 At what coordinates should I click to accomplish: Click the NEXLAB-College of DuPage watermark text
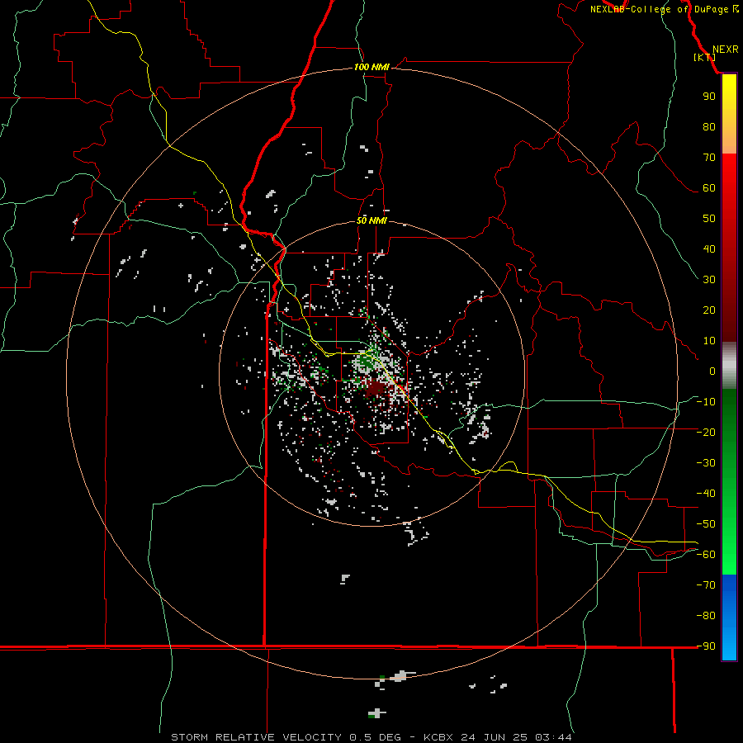point(664,9)
